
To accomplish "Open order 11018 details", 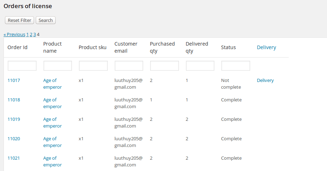I will click(14, 100).
